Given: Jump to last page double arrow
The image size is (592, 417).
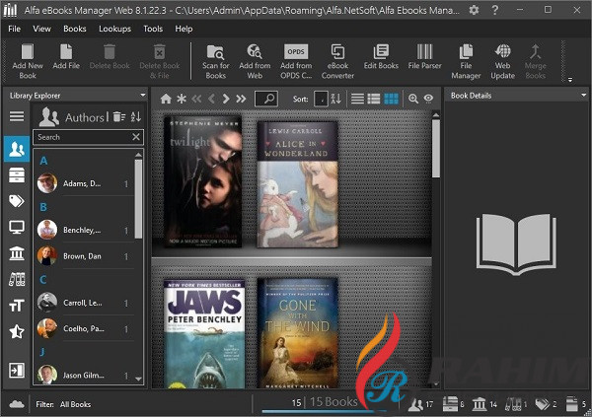Looking at the screenshot, I should click(x=241, y=99).
